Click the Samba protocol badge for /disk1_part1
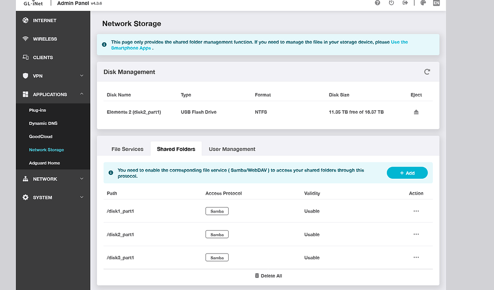The image size is (494, 290). point(217,211)
